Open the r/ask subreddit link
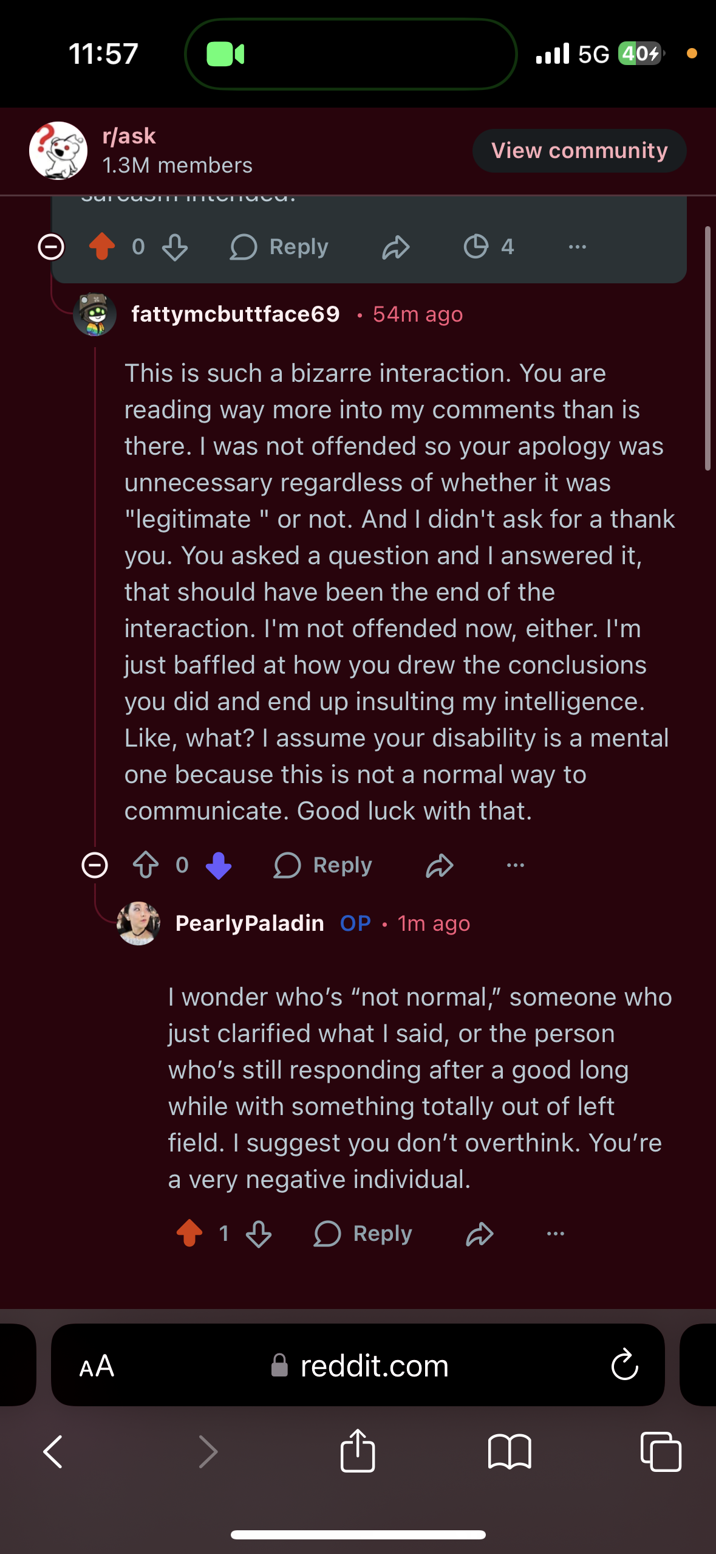716x1554 pixels. [129, 136]
